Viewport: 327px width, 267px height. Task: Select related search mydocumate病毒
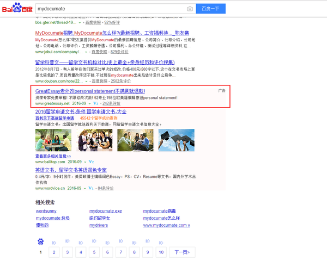pos(160,211)
